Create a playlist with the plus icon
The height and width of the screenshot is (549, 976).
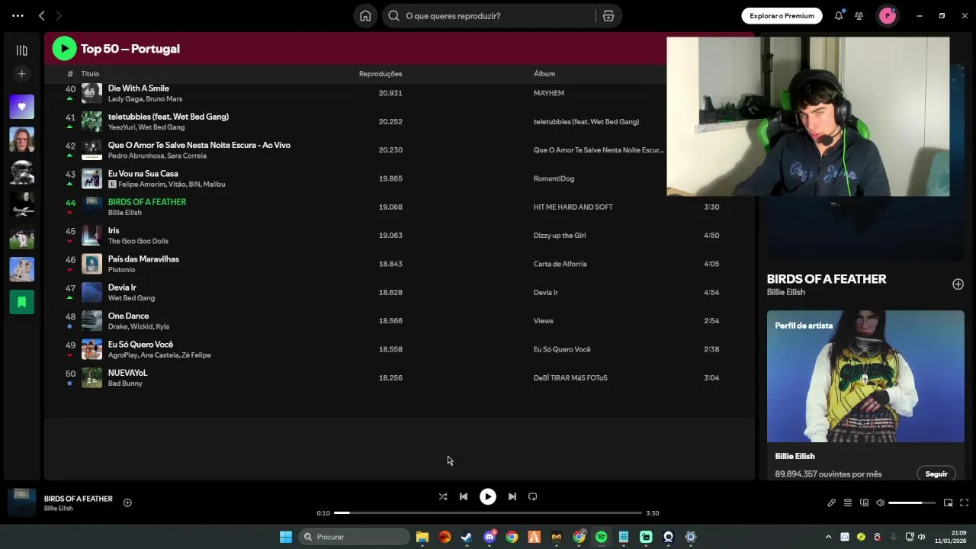(x=21, y=74)
